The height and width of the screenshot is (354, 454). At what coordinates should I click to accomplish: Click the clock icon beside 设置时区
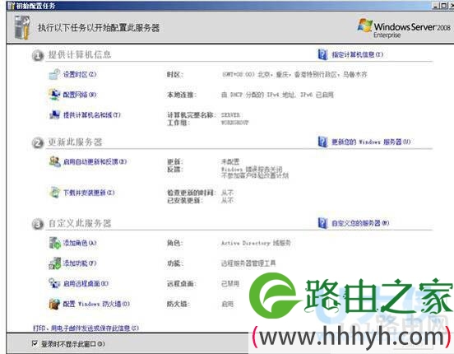coord(54,75)
